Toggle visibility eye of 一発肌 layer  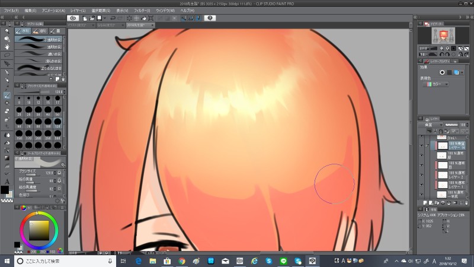[x=421, y=195]
